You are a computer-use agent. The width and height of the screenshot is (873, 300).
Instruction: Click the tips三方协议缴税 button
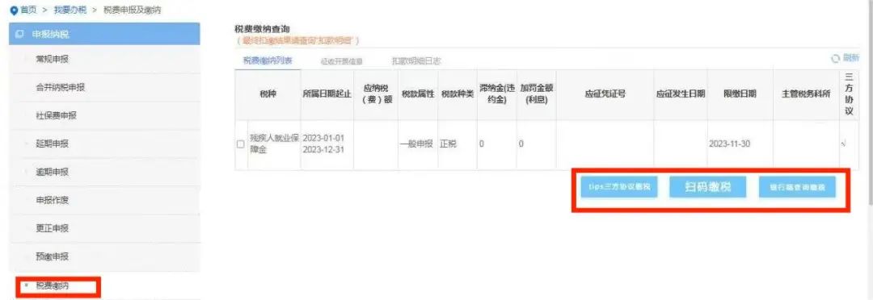click(x=619, y=187)
